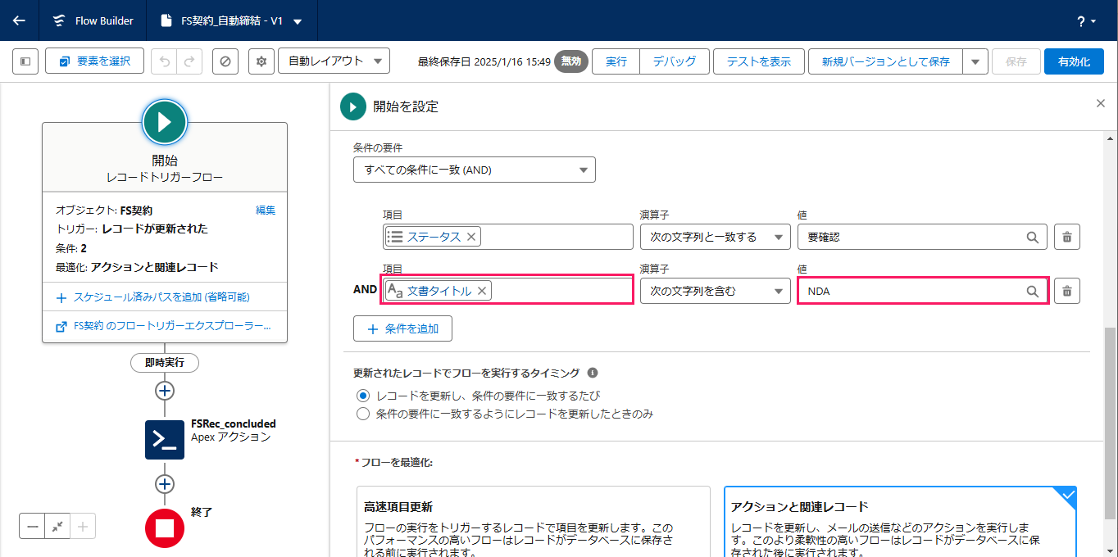The height and width of the screenshot is (557, 1118).
Task: Click search icon in 要確認 value field
Action: (1033, 237)
